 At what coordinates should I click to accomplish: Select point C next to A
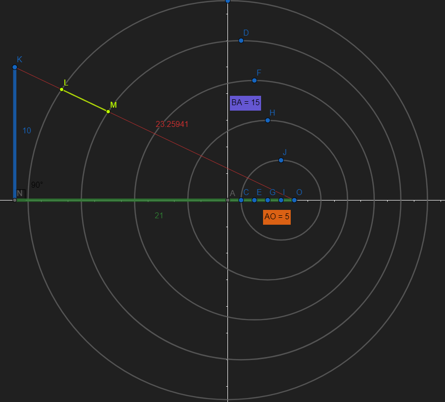coord(241,200)
